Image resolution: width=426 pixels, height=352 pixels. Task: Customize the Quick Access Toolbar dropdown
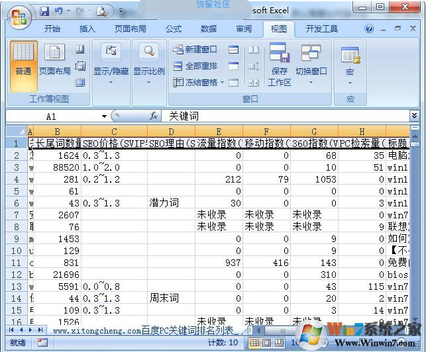(x=121, y=11)
